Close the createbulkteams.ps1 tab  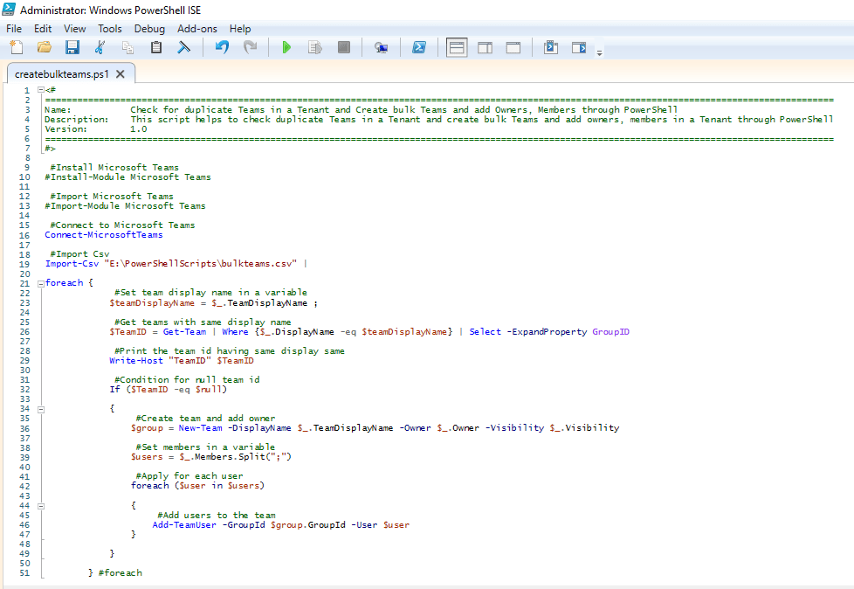[121, 74]
